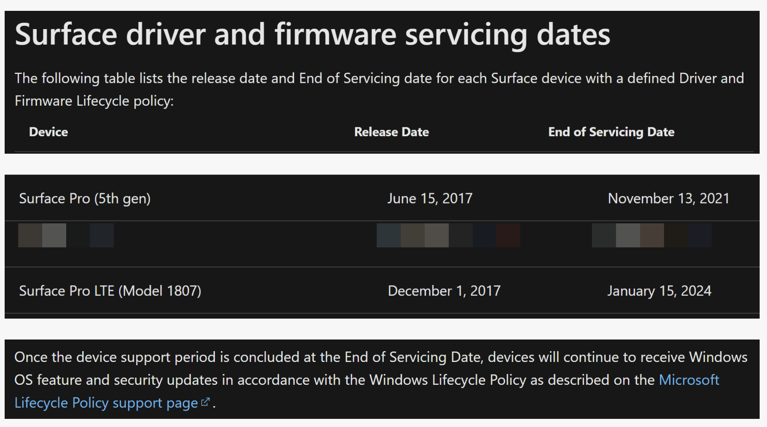Click the Surface driver and firmware servicing dates heading
This screenshot has height=427, width=767.
312,34
